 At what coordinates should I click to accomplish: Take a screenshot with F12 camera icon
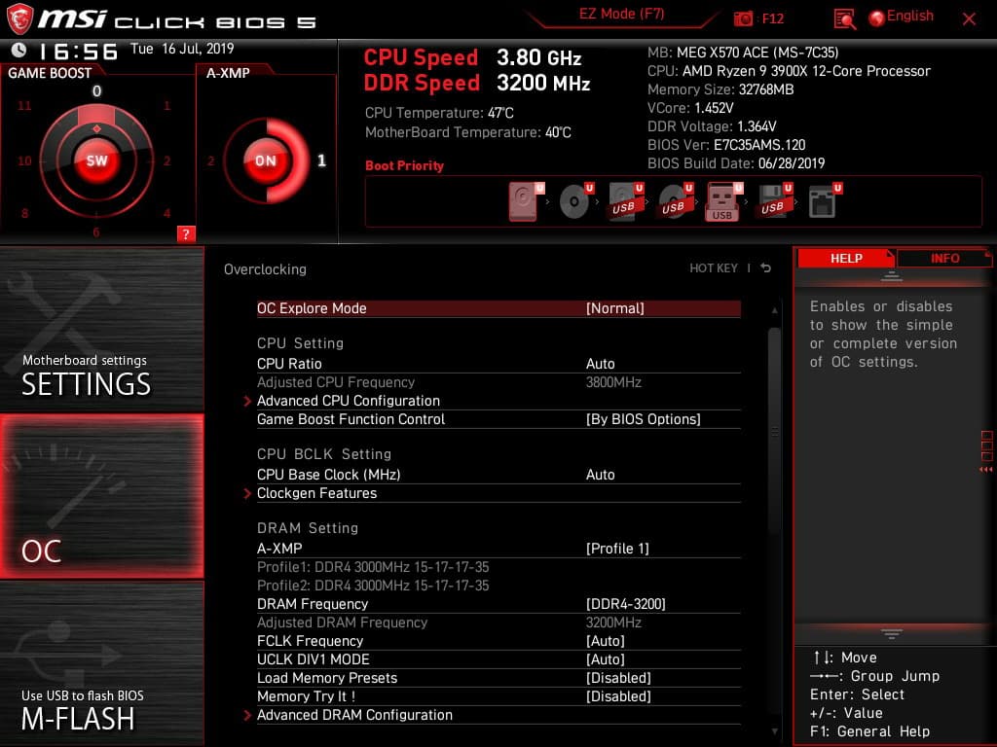click(743, 19)
